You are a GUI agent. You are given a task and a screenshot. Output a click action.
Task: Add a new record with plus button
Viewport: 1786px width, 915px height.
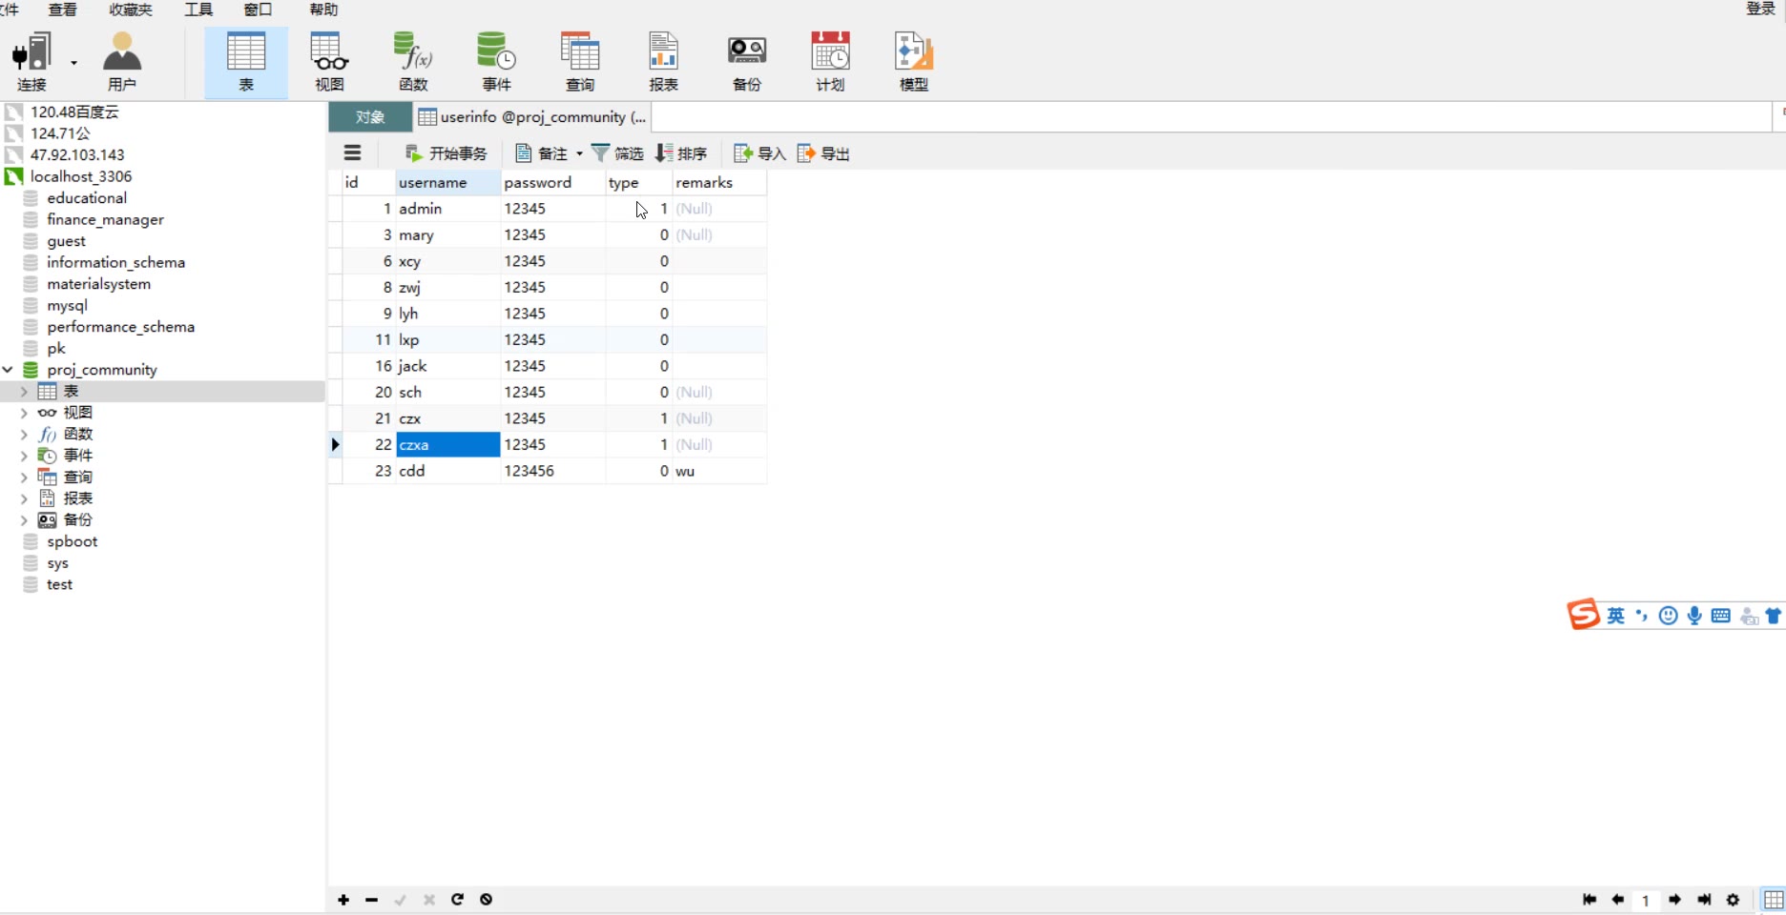tap(343, 900)
